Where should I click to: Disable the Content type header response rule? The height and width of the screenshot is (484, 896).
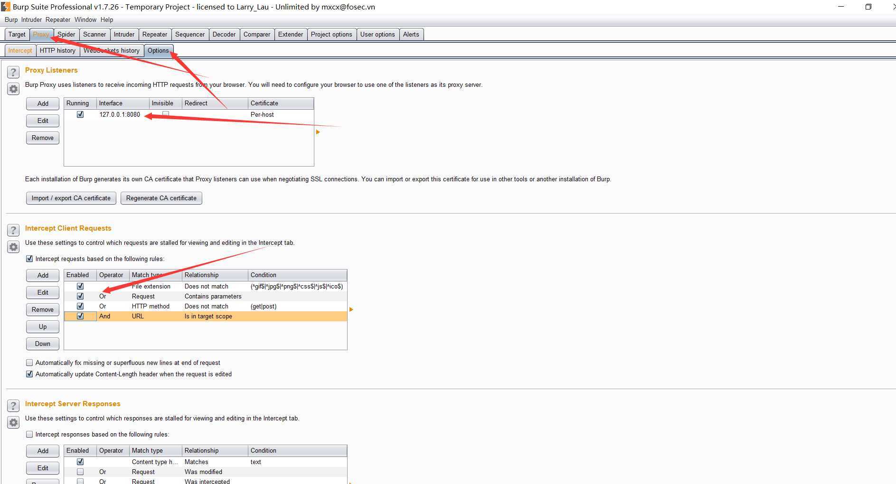click(80, 462)
